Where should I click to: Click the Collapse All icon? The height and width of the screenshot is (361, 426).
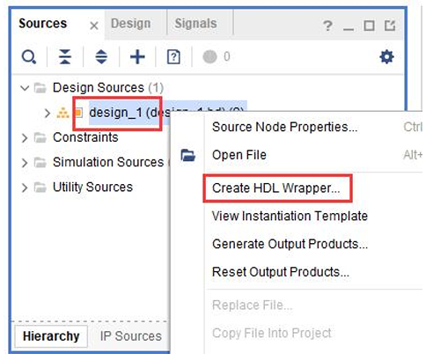coord(65,56)
